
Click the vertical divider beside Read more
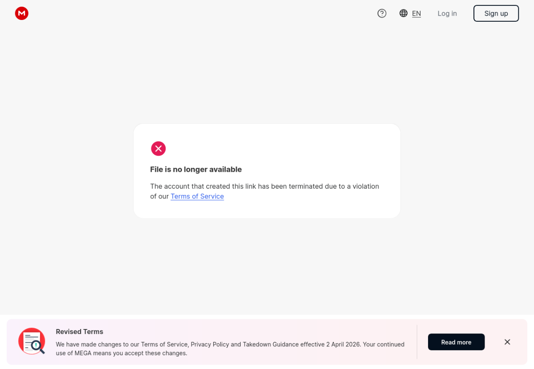click(x=417, y=342)
